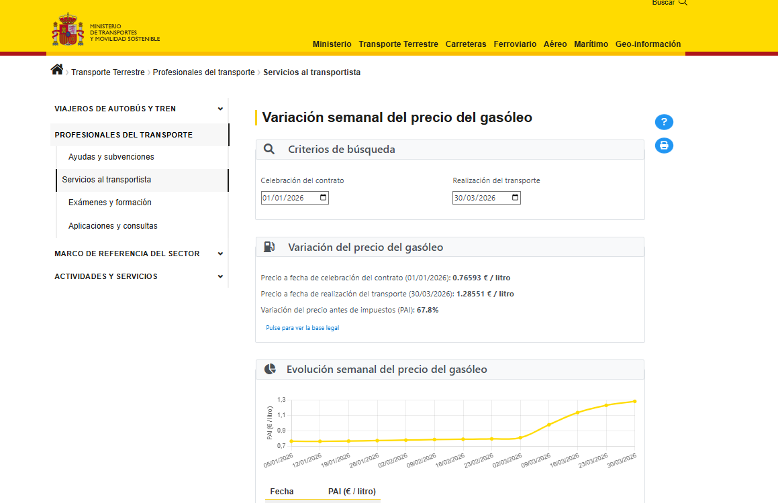Click the 30/03/2026 data point on chart
Screen dimensions: 778x503
pos(634,401)
